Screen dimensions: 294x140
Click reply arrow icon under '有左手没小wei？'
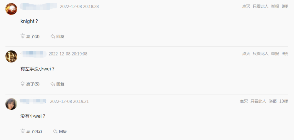53,84
